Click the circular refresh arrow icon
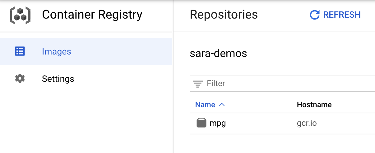The height and width of the screenshot is (153, 375). coord(315,15)
